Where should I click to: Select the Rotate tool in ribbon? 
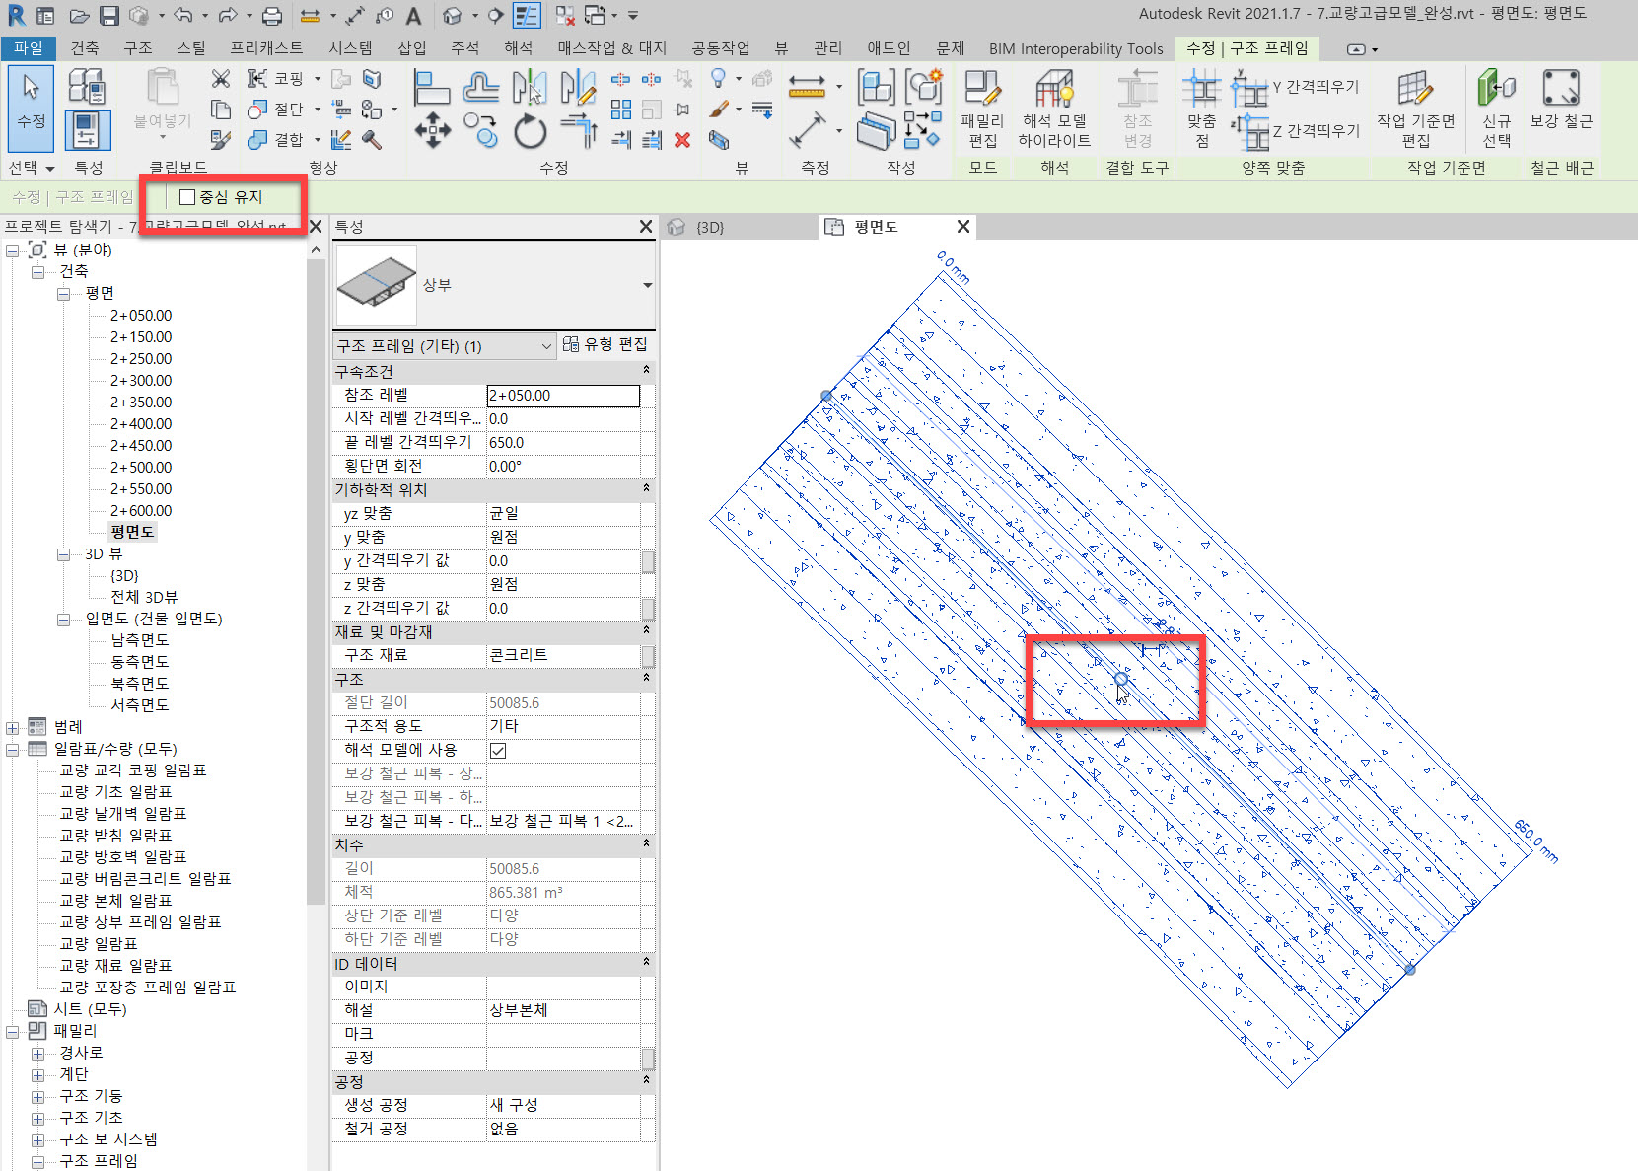pyautogui.click(x=530, y=131)
